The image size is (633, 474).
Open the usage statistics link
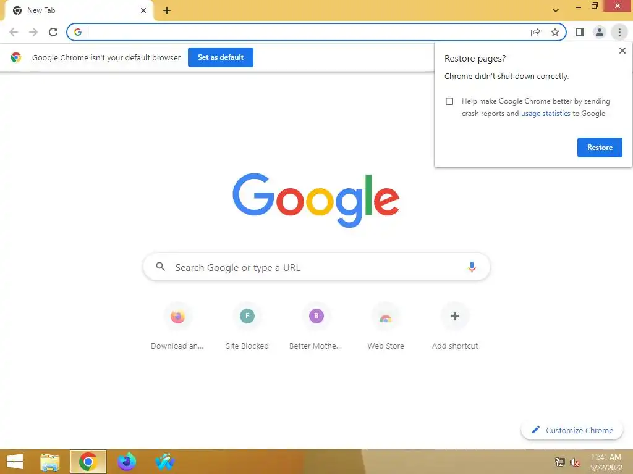pyautogui.click(x=545, y=114)
